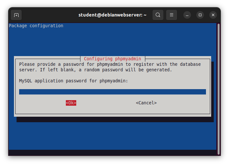Click the 'Please provide a password' instruction text
The height and width of the screenshot is (165, 229).
tap(110, 67)
